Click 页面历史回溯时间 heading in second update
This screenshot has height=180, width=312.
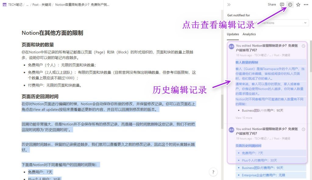[248, 146]
